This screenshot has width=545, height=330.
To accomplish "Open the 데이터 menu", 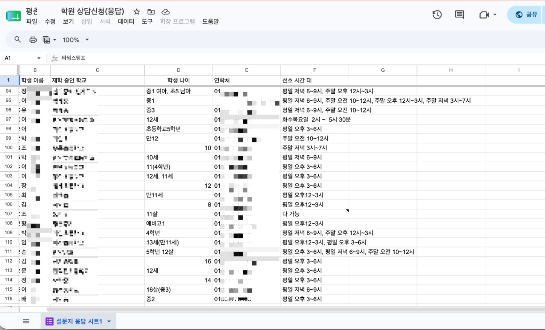I will point(126,21).
